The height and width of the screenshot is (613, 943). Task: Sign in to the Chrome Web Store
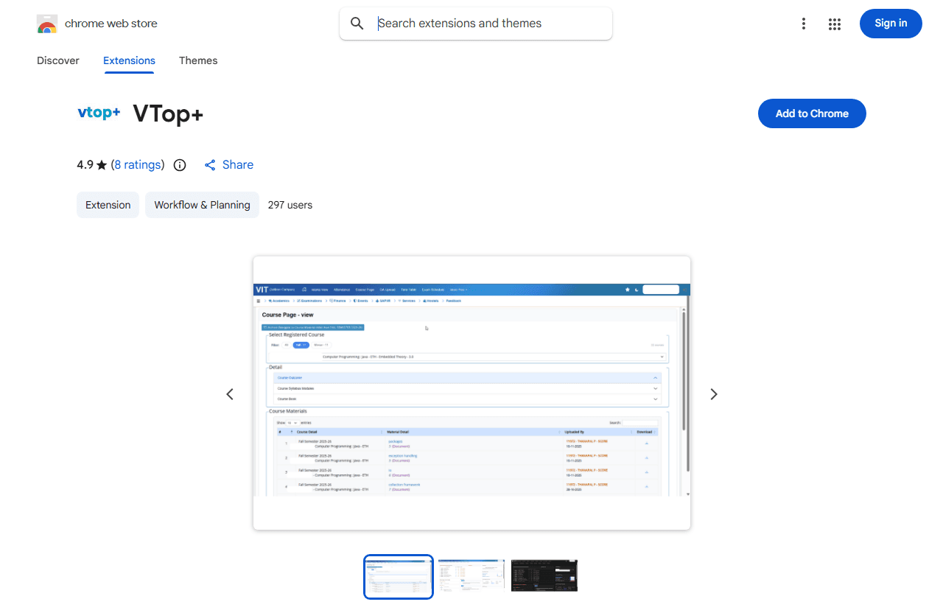coord(891,24)
